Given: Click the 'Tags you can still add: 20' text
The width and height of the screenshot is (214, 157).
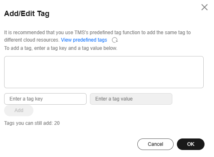Looking at the screenshot, I should click(x=32, y=123).
